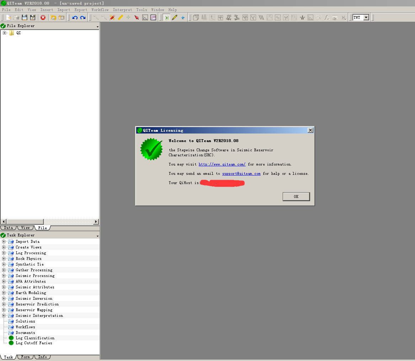The height and width of the screenshot is (361, 415).
Task: Open the Interpret menu
Action: coord(122,10)
